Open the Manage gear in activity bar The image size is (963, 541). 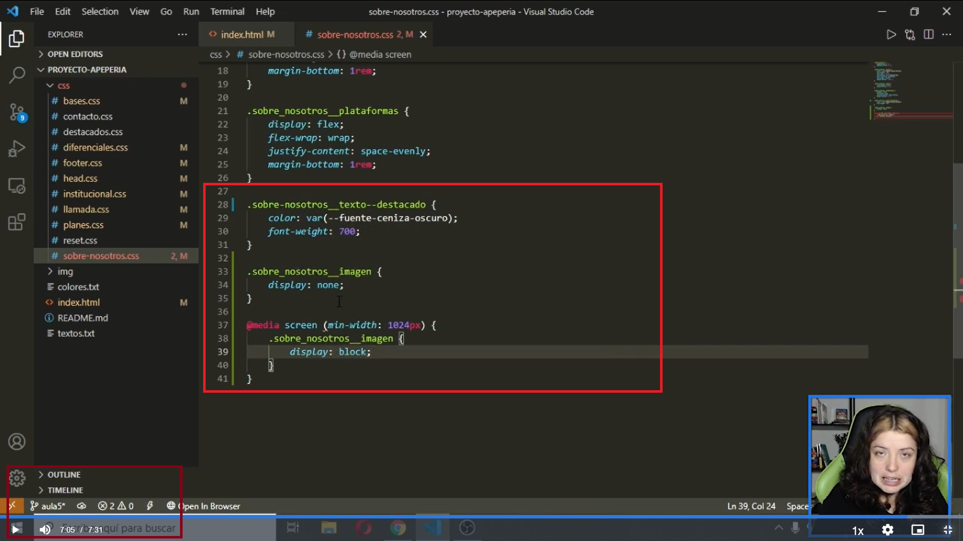(x=17, y=478)
